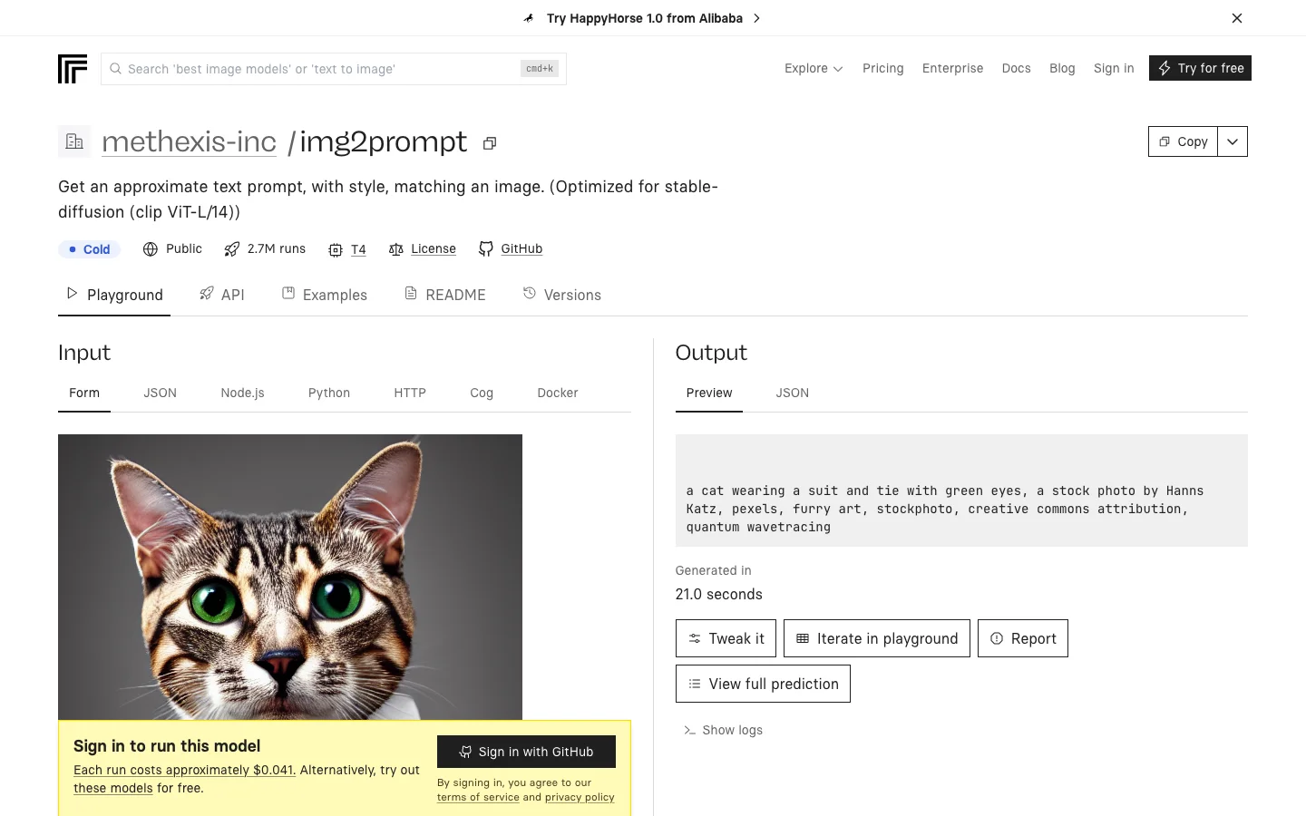Select the Node.js input tab
This screenshot has width=1306, height=816.
pyautogui.click(x=242, y=393)
